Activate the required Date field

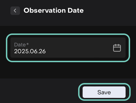click(x=68, y=48)
